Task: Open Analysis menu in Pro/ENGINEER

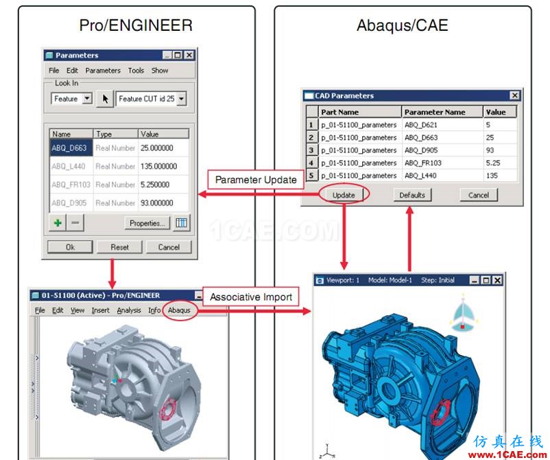Action: click(x=129, y=310)
